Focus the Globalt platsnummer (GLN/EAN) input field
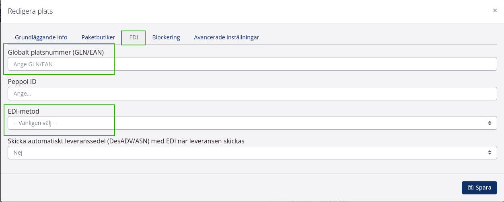The height and width of the screenshot is (202, 504). (252, 64)
